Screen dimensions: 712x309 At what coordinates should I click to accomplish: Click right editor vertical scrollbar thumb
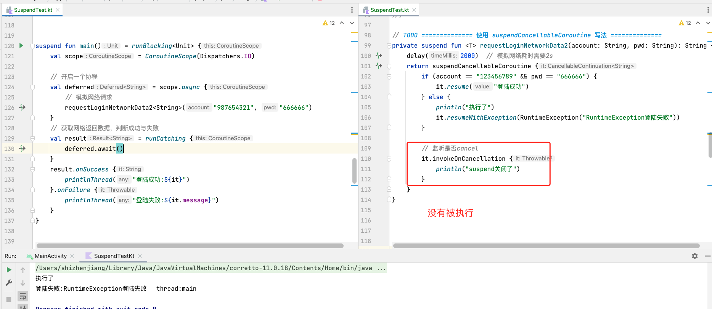(710, 145)
